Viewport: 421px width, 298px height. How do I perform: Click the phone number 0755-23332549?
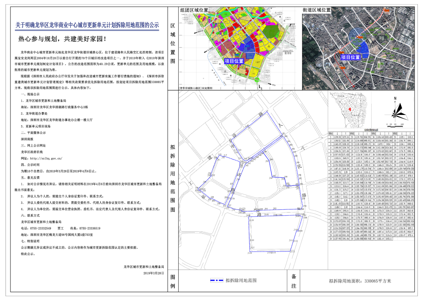click(x=41, y=229)
